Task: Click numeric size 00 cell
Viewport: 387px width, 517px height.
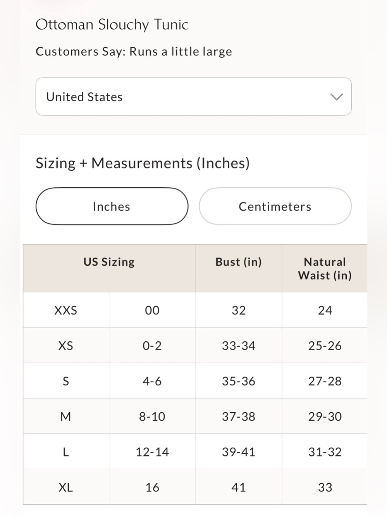Action: point(152,310)
